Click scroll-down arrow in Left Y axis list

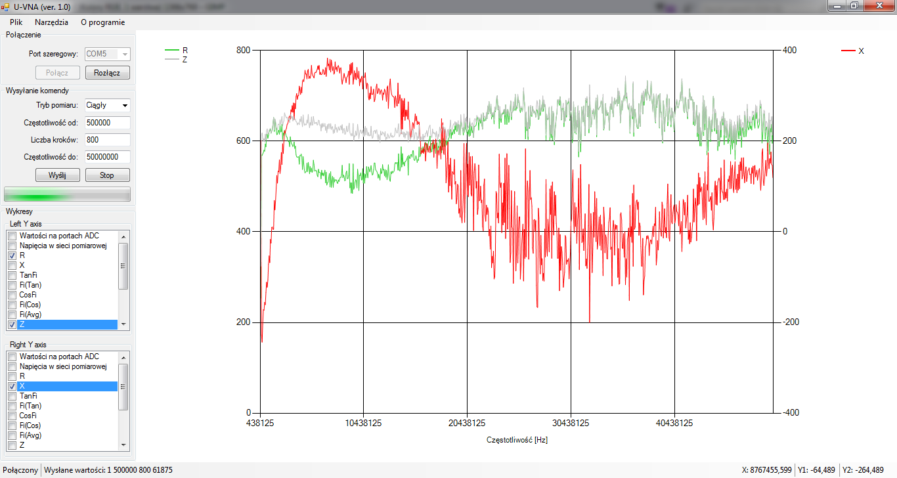click(123, 324)
